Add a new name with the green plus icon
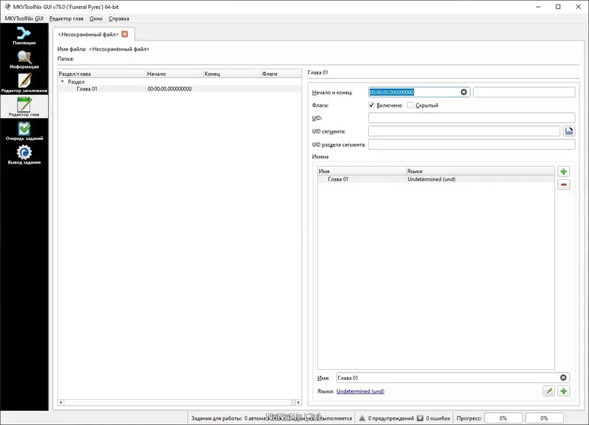 click(x=563, y=171)
